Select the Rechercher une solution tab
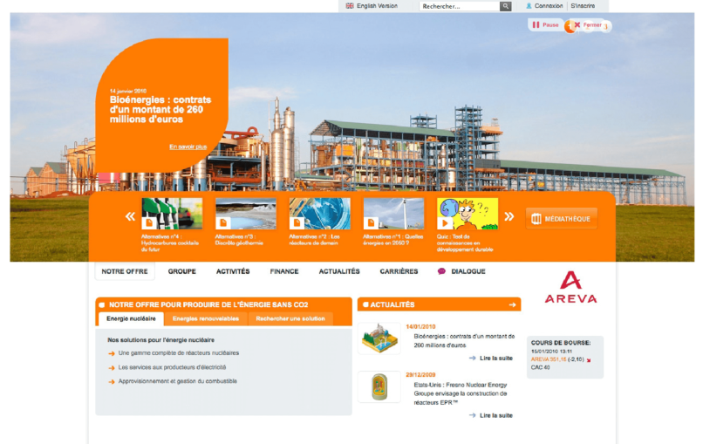Viewport: 703px width, 444px height. (290, 319)
